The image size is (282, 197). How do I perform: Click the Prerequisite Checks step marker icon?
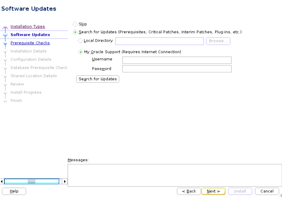coord(5,43)
